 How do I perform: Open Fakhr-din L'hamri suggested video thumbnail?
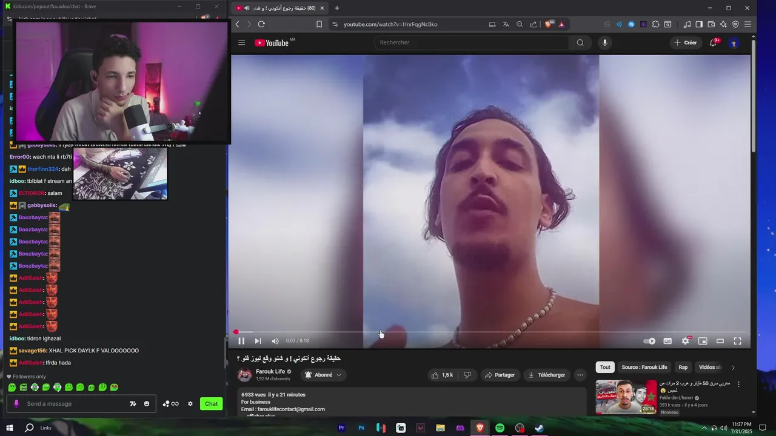click(x=626, y=397)
